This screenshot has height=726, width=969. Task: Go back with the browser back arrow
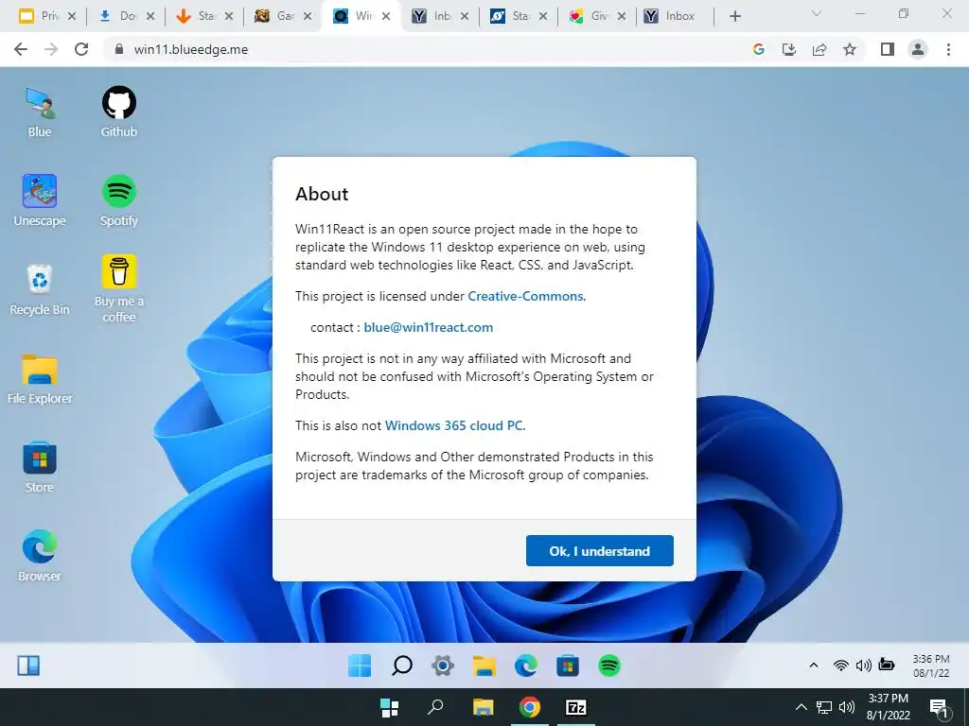point(21,49)
